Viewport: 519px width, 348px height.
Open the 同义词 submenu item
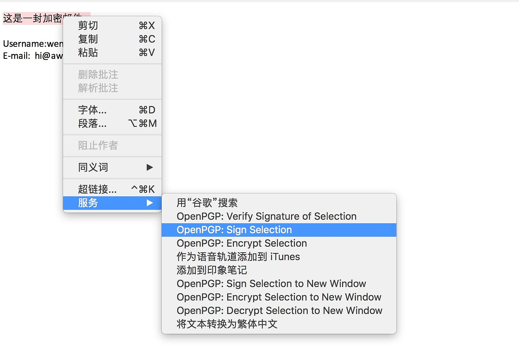[x=112, y=167]
